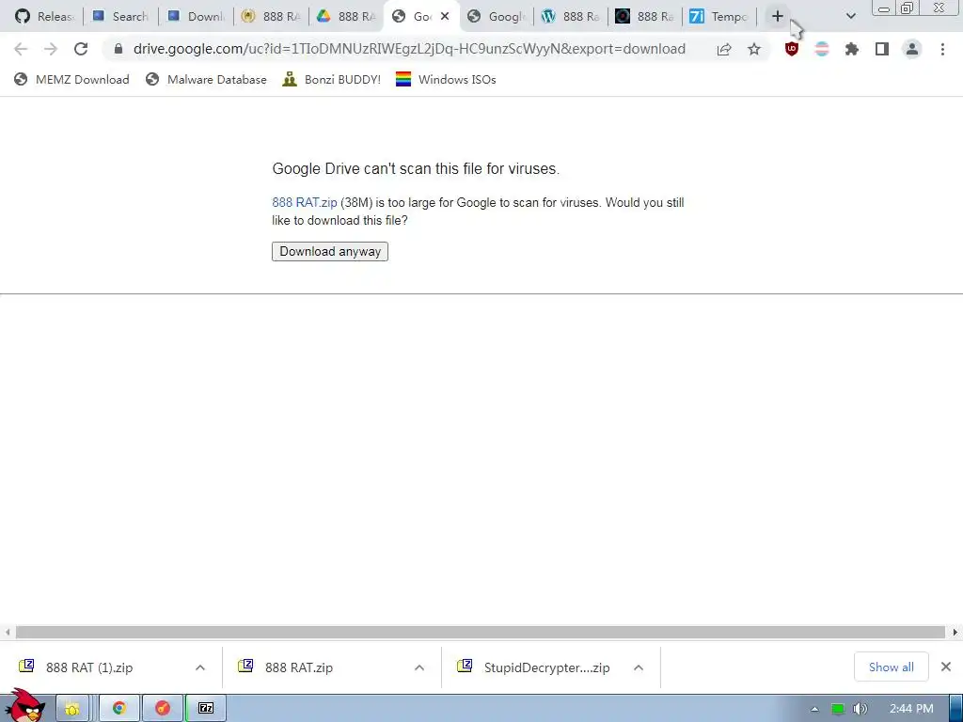Toggle the side panel icon
The image size is (963, 722).
click(882, 49)
